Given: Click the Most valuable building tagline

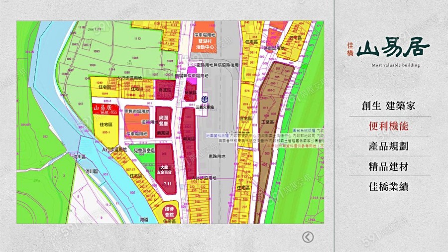Looking at the screenshot, I should [x=395, y=65].
